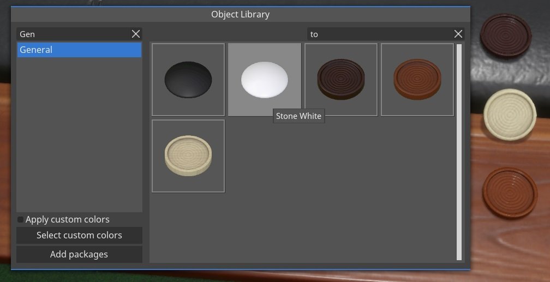The image size is (550, 282).
Task: Enable the Apply custom colors checkbox
Action: point(21,219)
